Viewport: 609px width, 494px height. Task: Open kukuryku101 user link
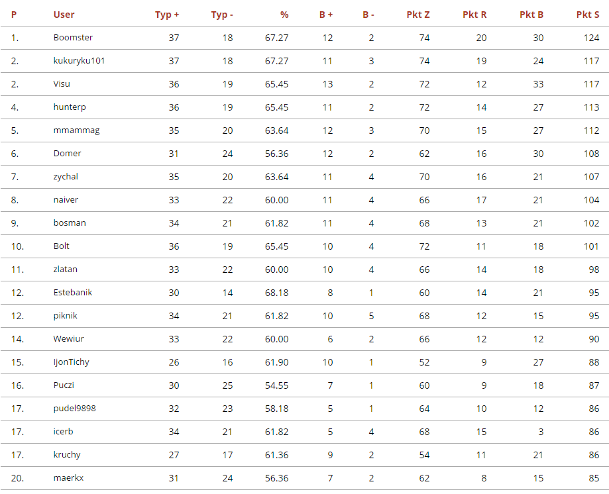coord(79,61)
